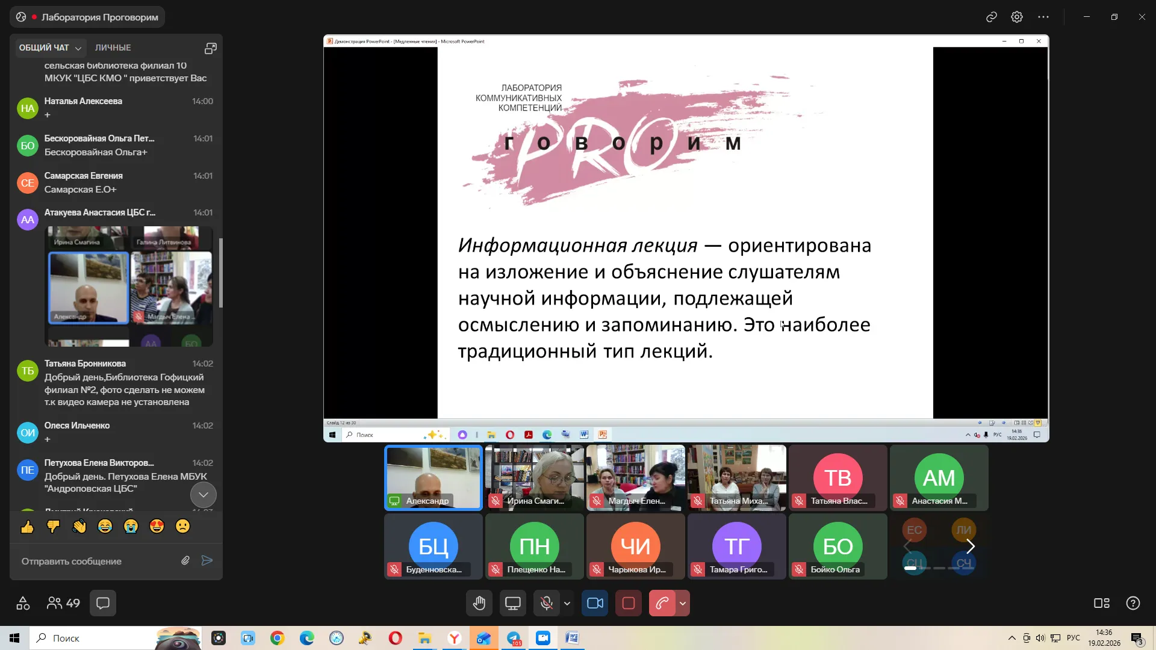Viewport: 1156px width, 650px height.
Task: Open the settings gear
Action: [1017, 17]
